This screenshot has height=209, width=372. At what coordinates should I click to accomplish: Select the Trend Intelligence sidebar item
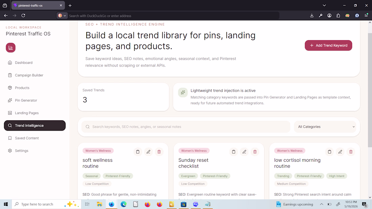34,125
